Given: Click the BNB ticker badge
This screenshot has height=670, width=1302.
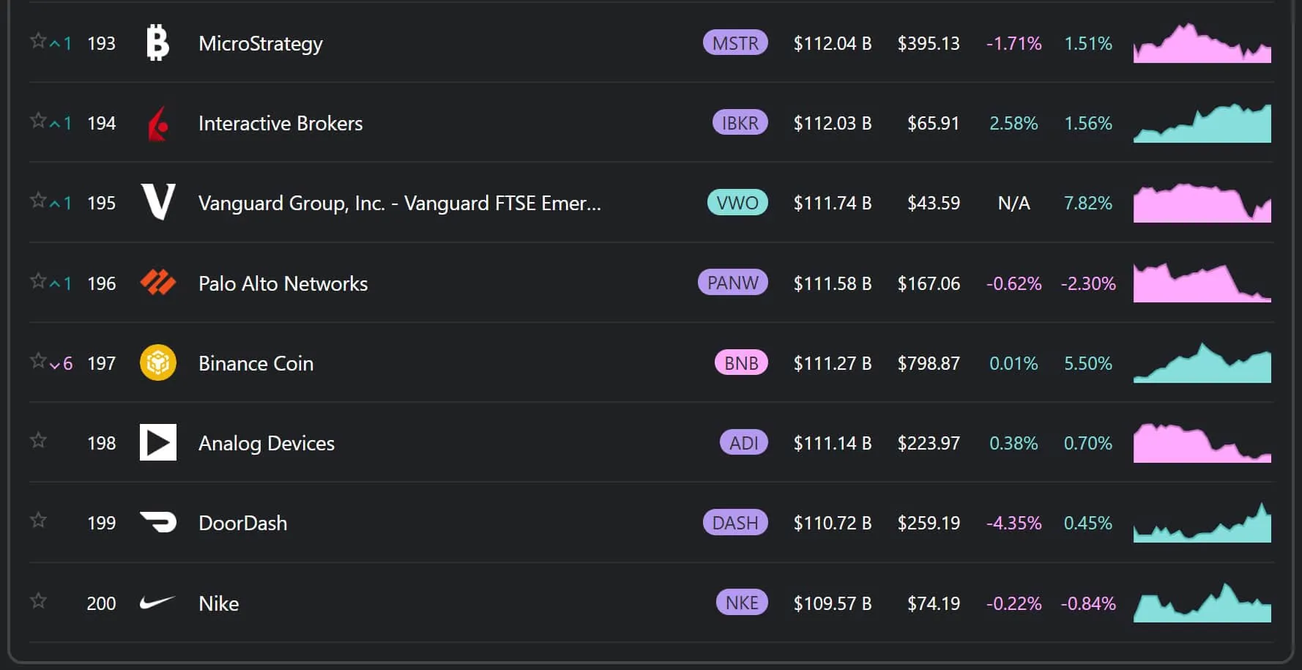Looking at the screenshot, I should (x=741, y=362).
